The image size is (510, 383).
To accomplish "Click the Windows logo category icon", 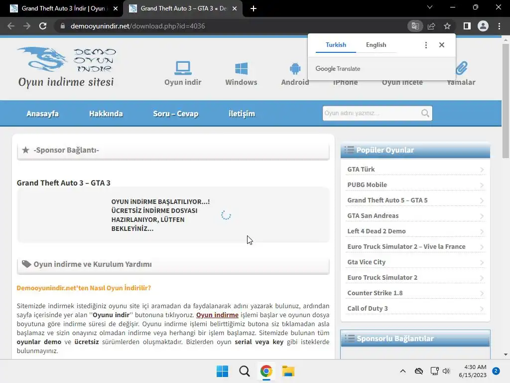I will [242, 68].
